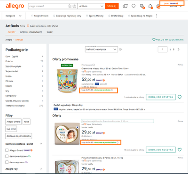188x174 pixels.
Task: Select Dom i Ogród subcategory
Action: click(12, 57)
